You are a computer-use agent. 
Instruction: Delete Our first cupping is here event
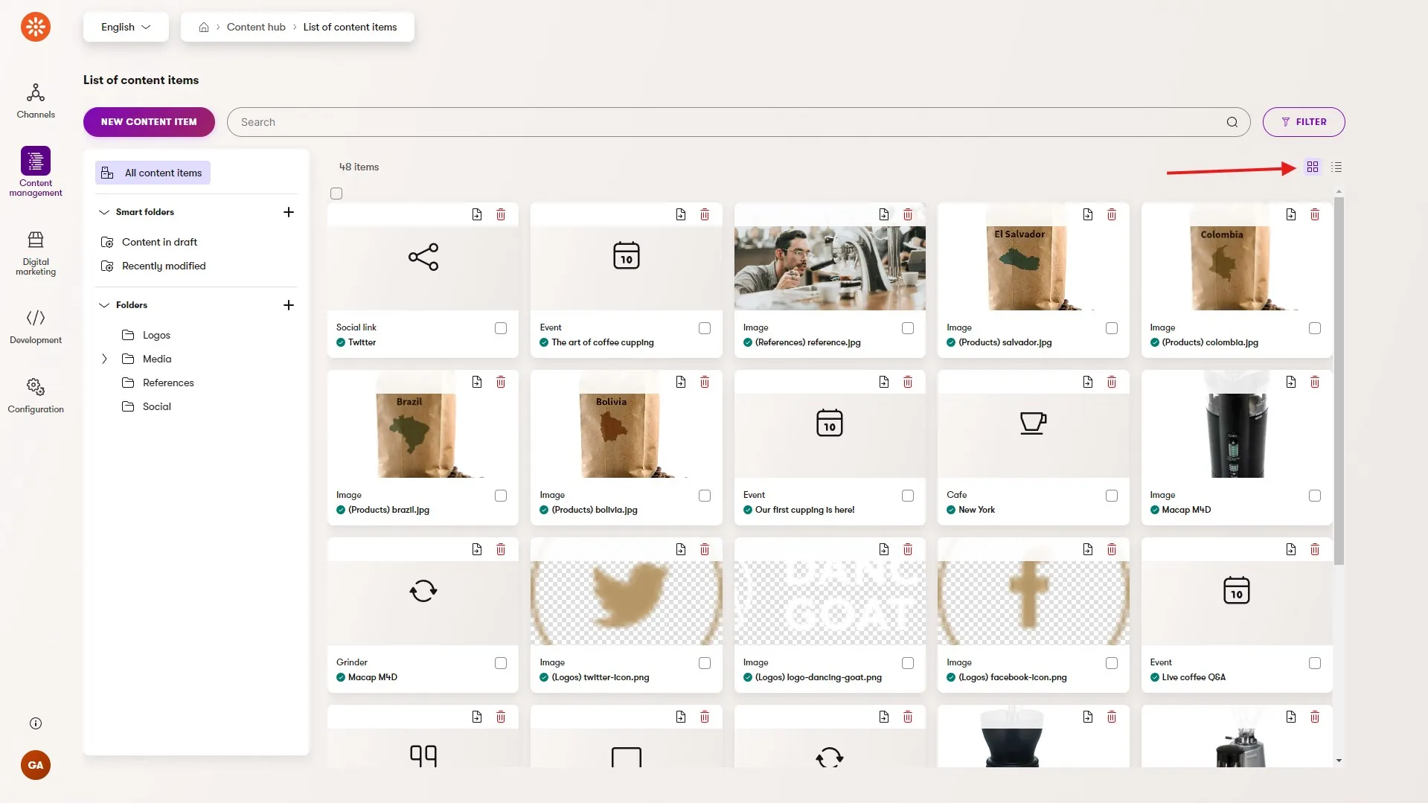(x=908, y=382)
